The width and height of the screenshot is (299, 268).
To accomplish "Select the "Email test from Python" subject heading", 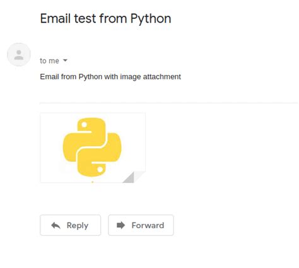I will [105, 19].
